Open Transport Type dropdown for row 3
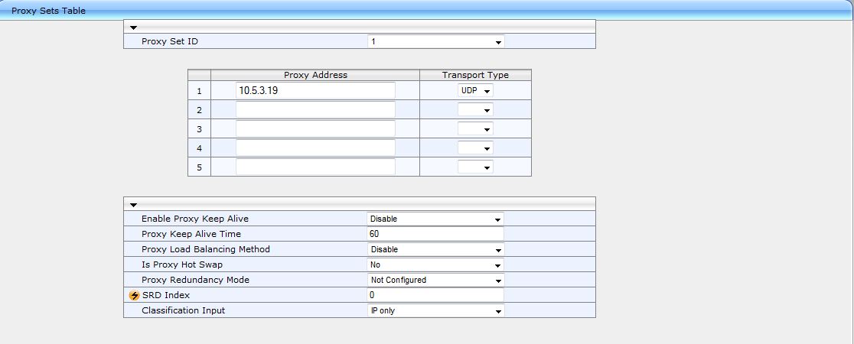The height and width of the screenshot is (344, 854). click(475, 129)
